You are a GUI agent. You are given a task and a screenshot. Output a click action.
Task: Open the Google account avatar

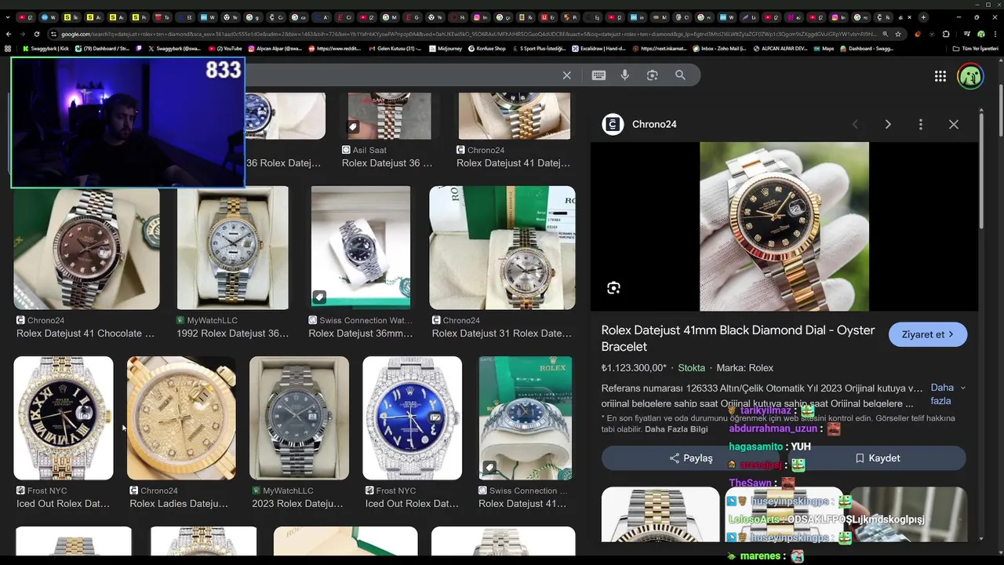point(970,76)
